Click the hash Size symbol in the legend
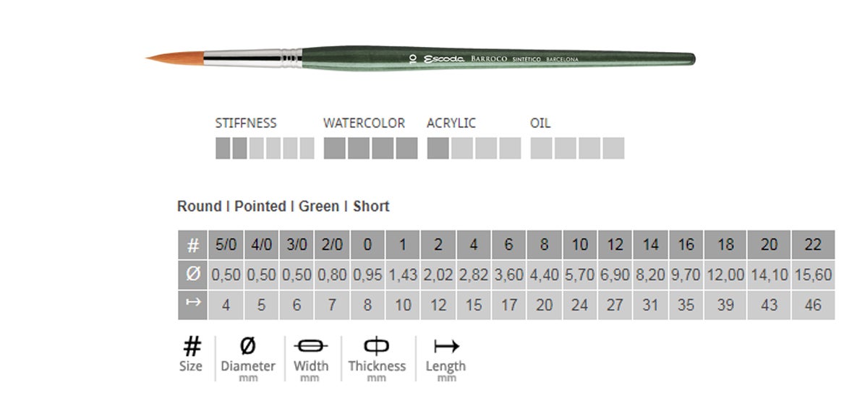 click(x=192, y=347)
